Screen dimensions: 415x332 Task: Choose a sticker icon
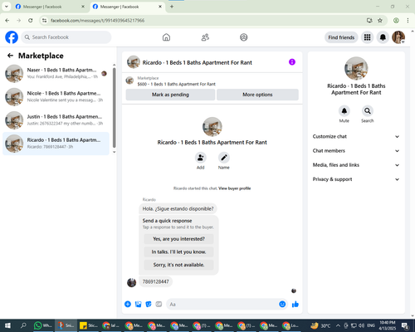tap(149, 305)
